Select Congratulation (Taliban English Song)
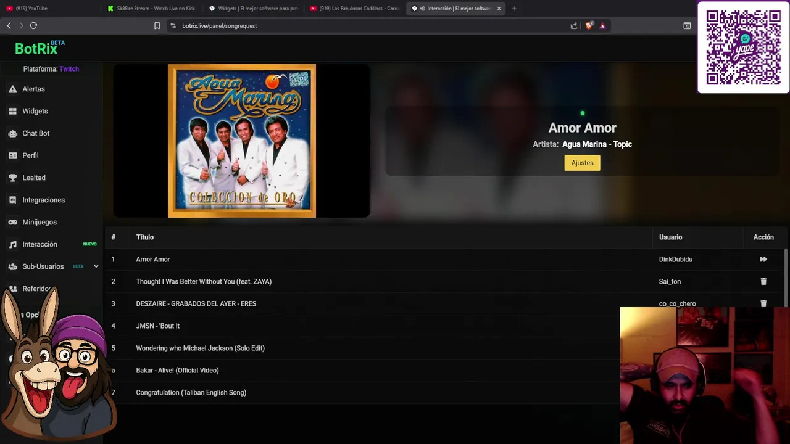Screen dimensions: 790x444 point(191,393)
